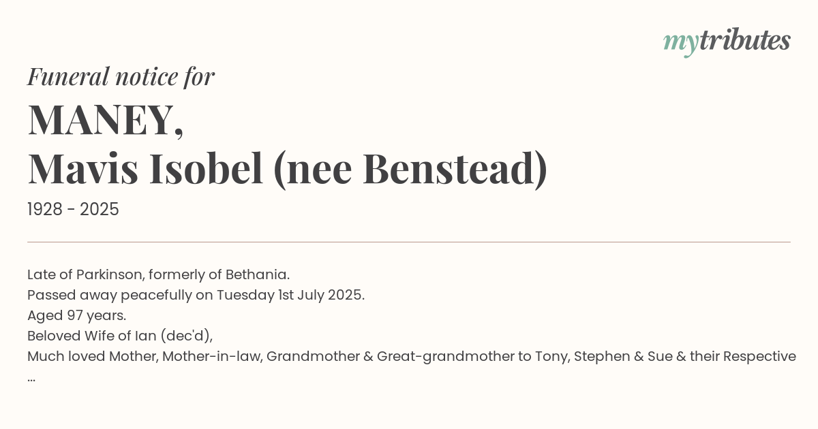Click "Beloved Wife of Ian (dec'd)" text
Screen dimensions: 818x429
click(x=119, y=336)
